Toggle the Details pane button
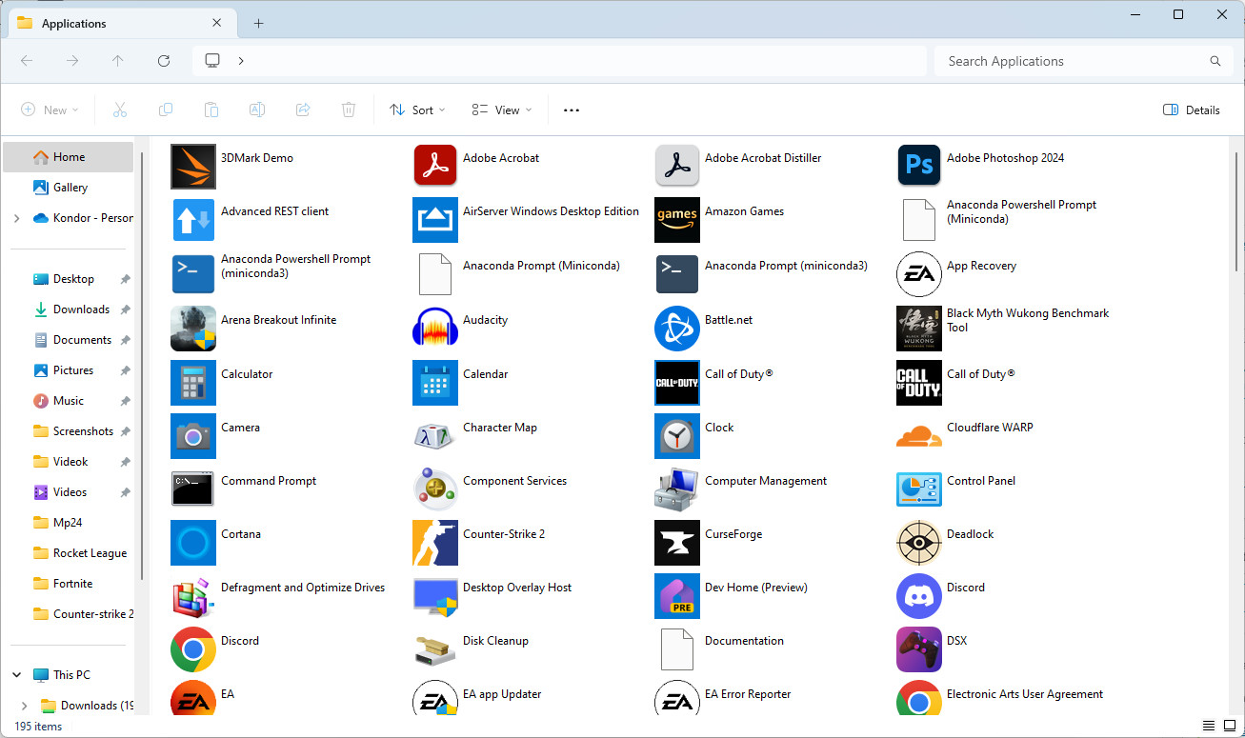 1192,110
